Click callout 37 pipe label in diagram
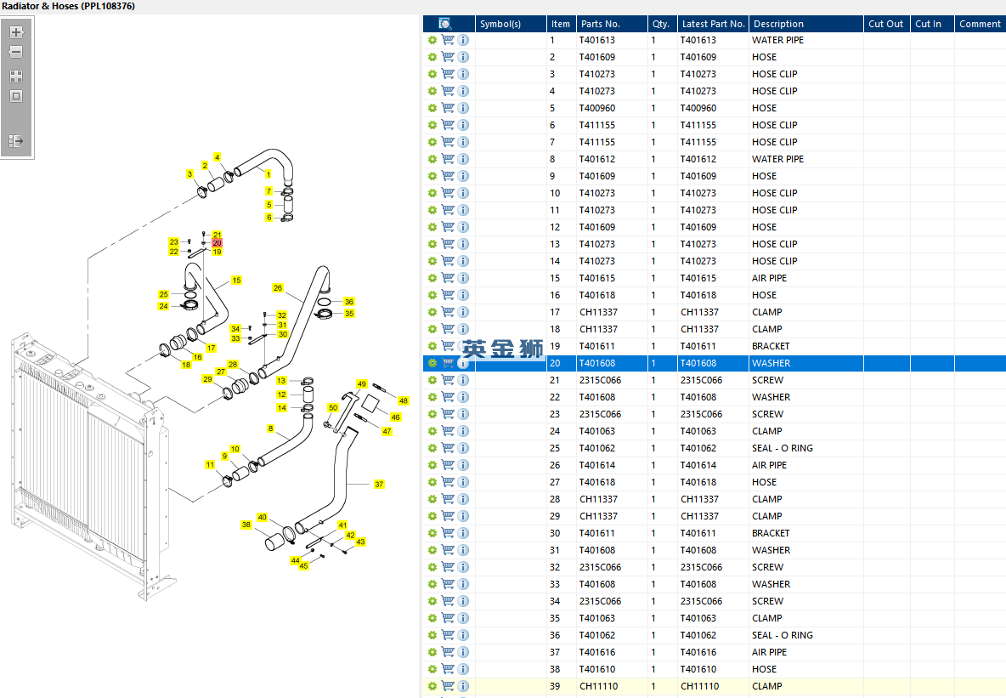Screen dimensions: 1006x698 [x=379, y=484]
